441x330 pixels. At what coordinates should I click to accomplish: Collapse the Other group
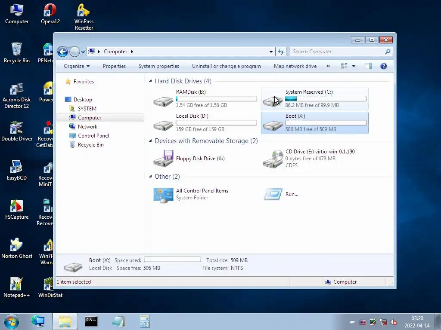pyautogui.click(x=150, y=177)
